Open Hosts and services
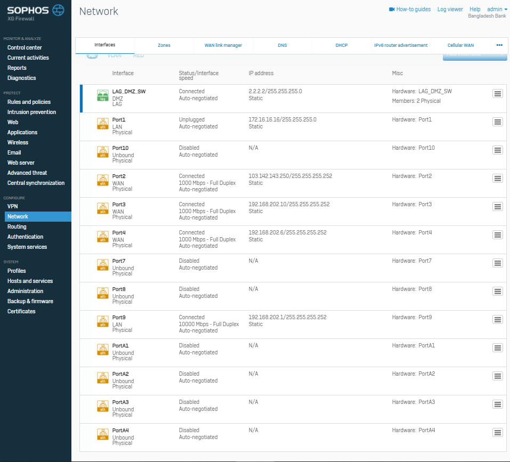The width and height of the screenshot is (510, 462). [x=30, y=281]
